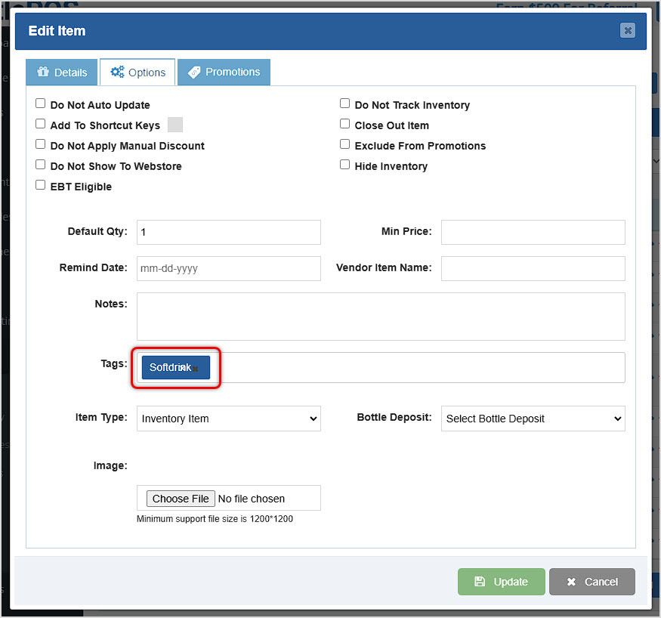
Task: Click the save disk icon on the Update button
Action: click(481, 582)
